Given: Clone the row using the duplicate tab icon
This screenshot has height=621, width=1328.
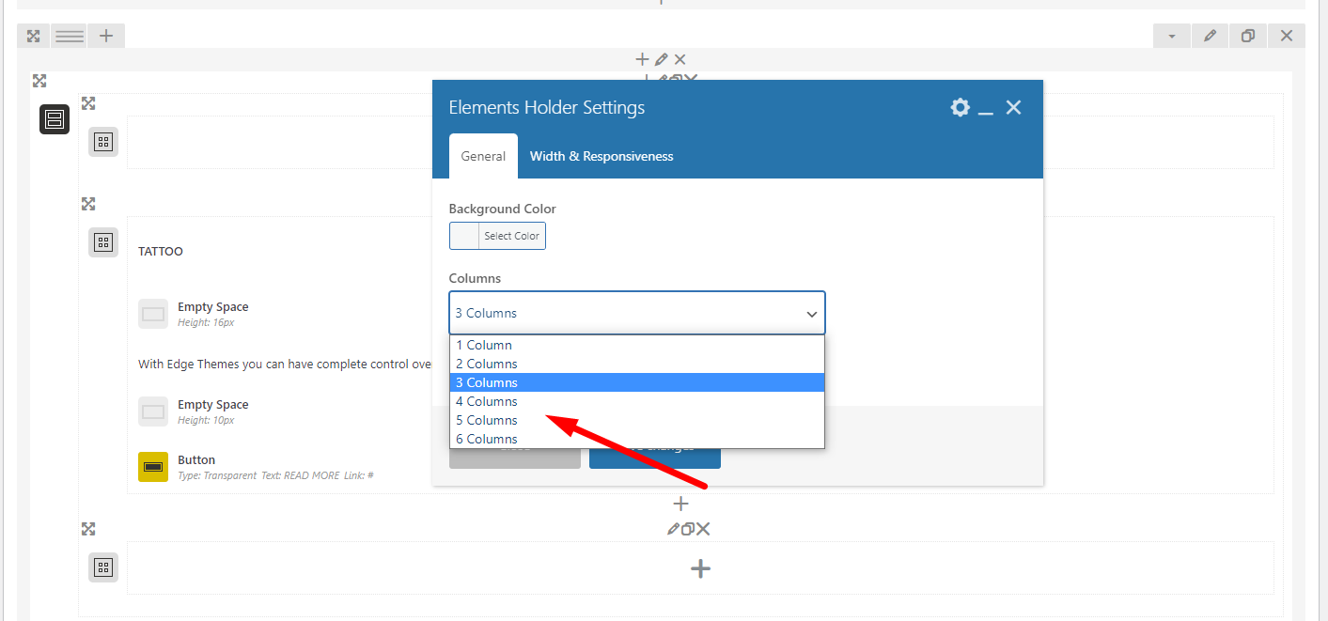Looking at the screenshot, I should (x=1248, y=36).
